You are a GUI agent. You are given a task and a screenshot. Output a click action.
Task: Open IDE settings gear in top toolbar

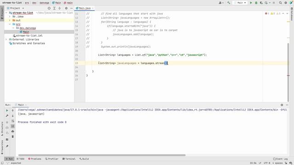(286, 3)
